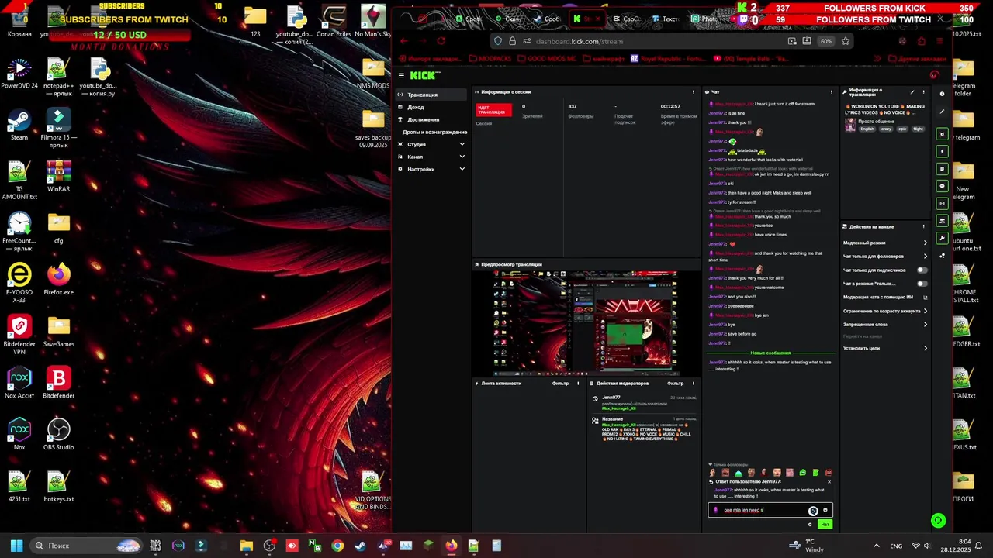Viewport: 993px width, 558px height.
Task: Expand the Студия sidebar section
Action: click(431, 144)
